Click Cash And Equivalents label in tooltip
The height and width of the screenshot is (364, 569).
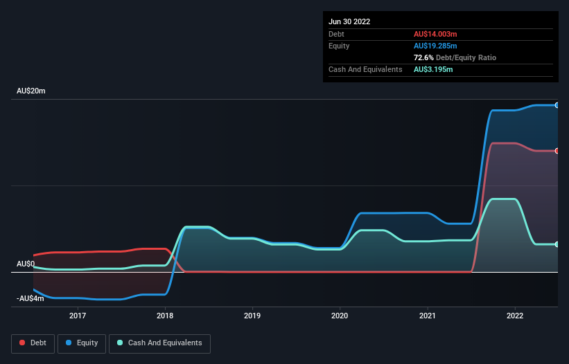[x=365, y=69]
